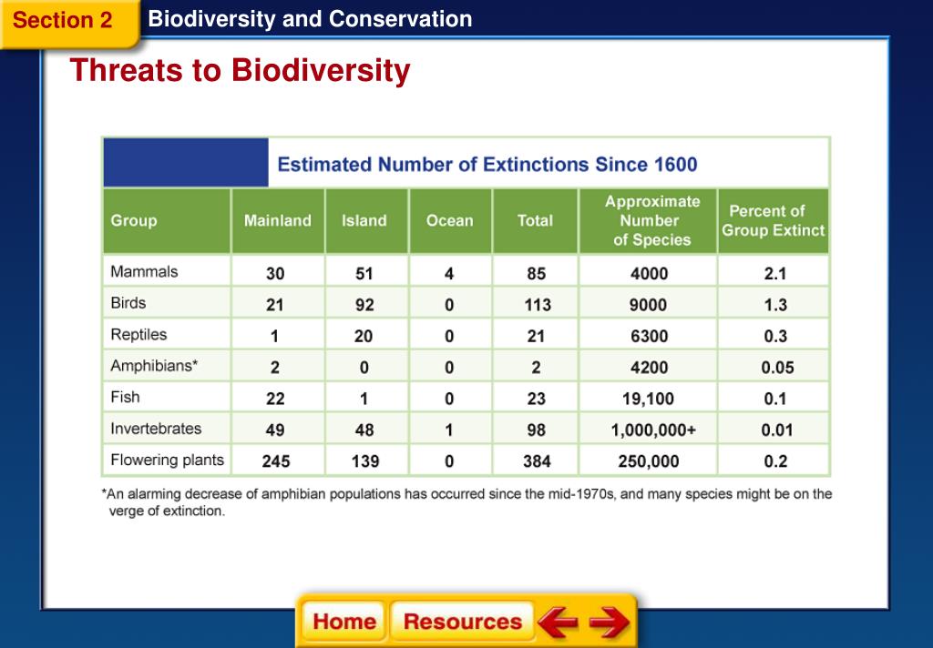Click Birds percent extinct 1.3

[x=775, y=305]
